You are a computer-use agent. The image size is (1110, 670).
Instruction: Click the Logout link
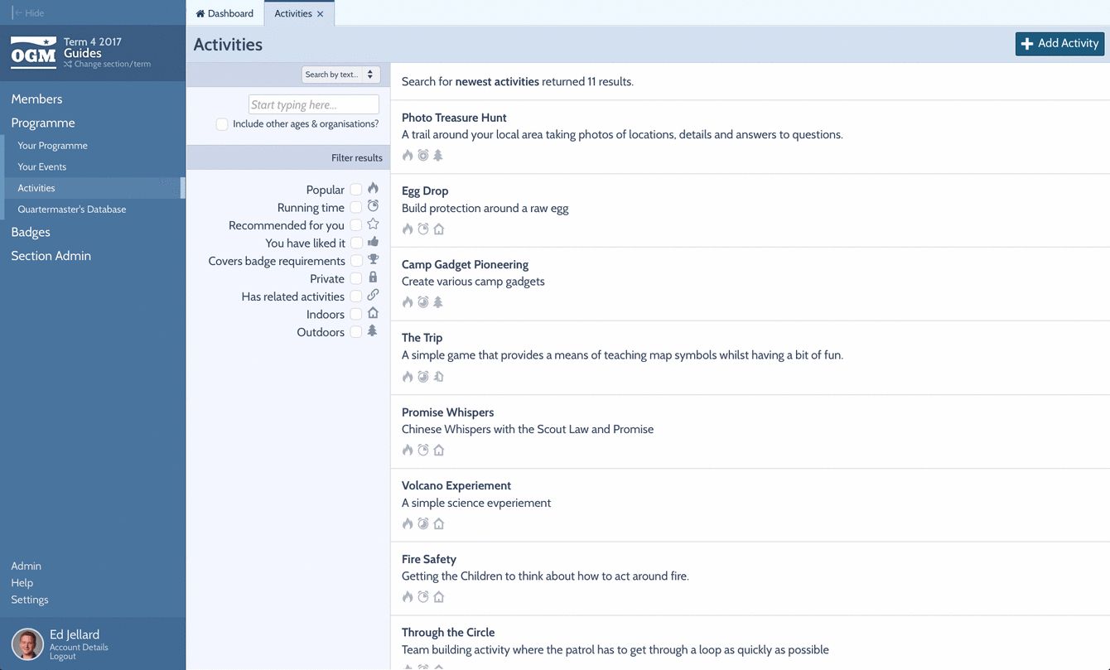pos(62,657)
